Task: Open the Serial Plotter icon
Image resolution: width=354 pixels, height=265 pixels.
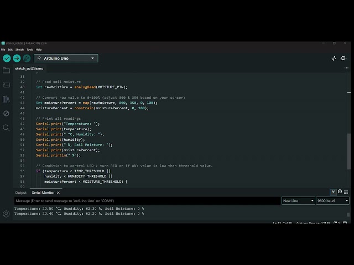Action: coord(334,59)
